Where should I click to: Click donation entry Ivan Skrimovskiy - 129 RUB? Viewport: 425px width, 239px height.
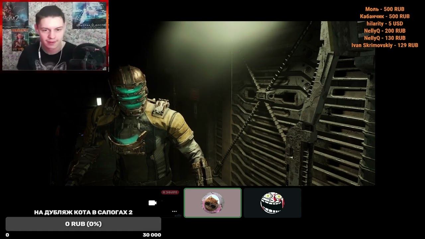tap(385, 45)
